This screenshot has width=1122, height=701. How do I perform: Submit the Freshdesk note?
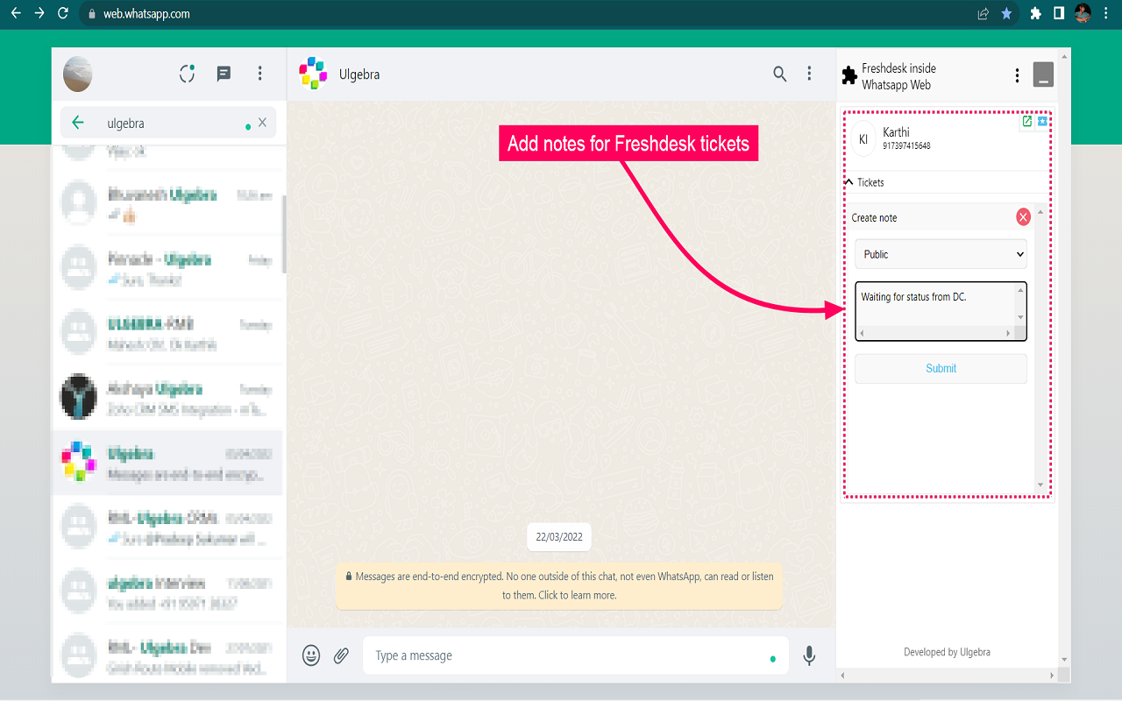click(x=941, y=369)
